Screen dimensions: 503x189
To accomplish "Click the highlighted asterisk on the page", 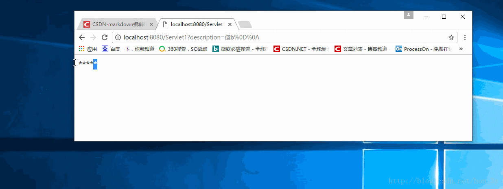I will [x=95, y=64].
